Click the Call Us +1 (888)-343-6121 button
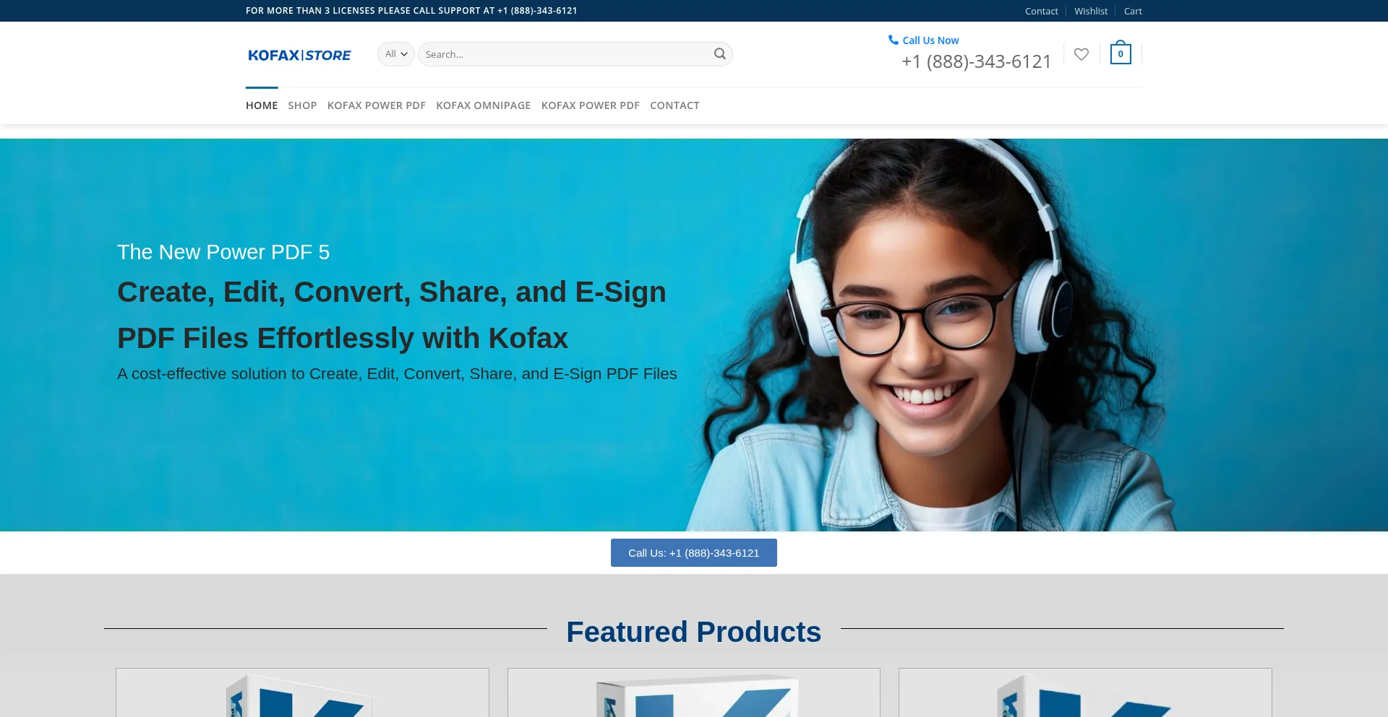The width and height of the screenshot is (1388, 717). point(694,553)
